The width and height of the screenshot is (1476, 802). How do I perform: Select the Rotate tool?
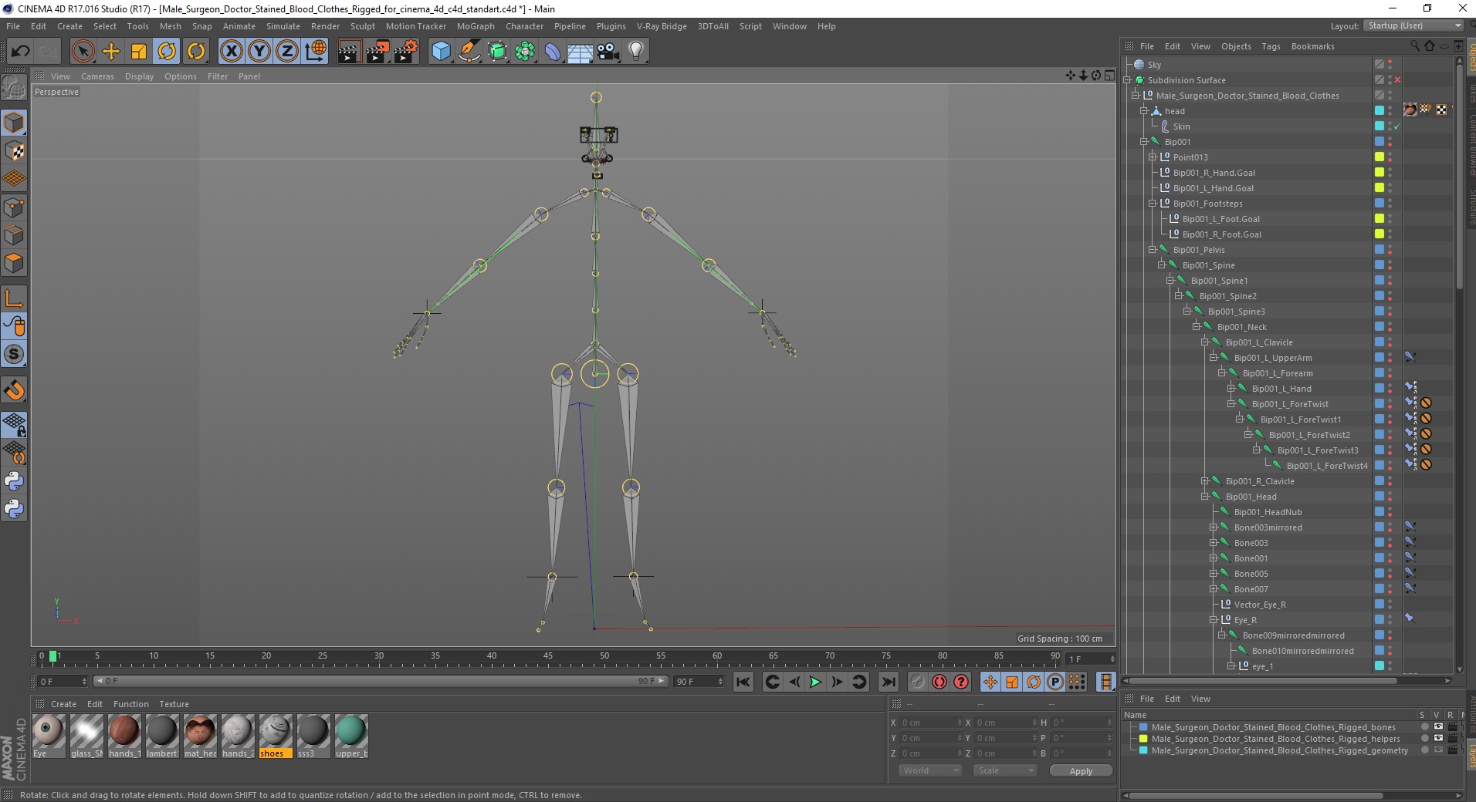pyautogui.click(x=167, y=52)
